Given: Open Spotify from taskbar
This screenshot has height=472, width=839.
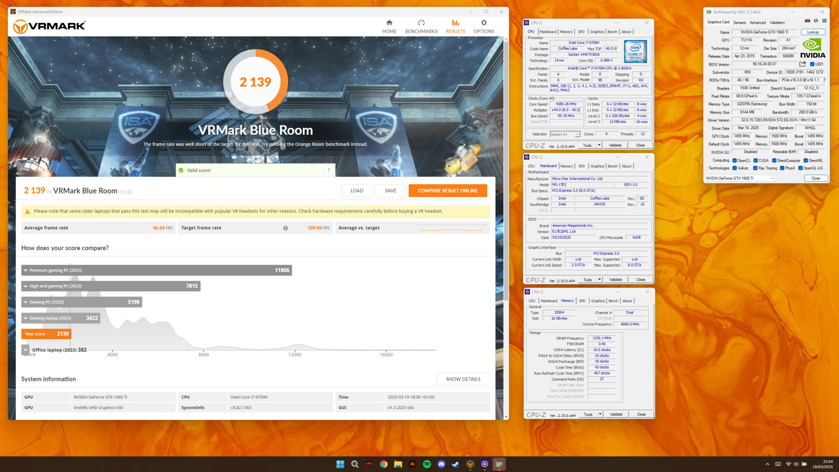Looking at the screenshot, I should coord(427,464).
